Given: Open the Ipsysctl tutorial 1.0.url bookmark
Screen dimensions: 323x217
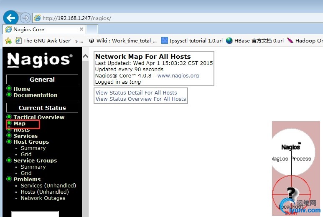Looking at the screenshot, I should pyautogui.click(x=192, y=41).
